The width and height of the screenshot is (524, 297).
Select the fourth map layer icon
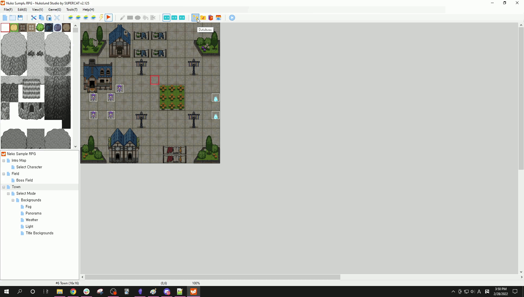(93, 18)
